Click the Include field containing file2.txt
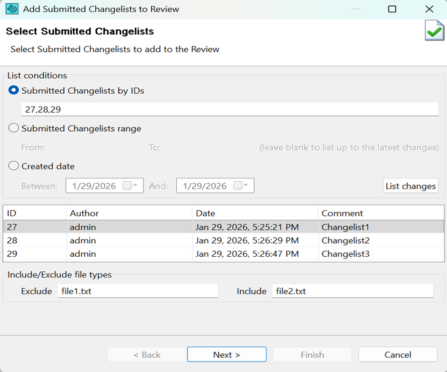The image size is (447, 372). (352, 291)
